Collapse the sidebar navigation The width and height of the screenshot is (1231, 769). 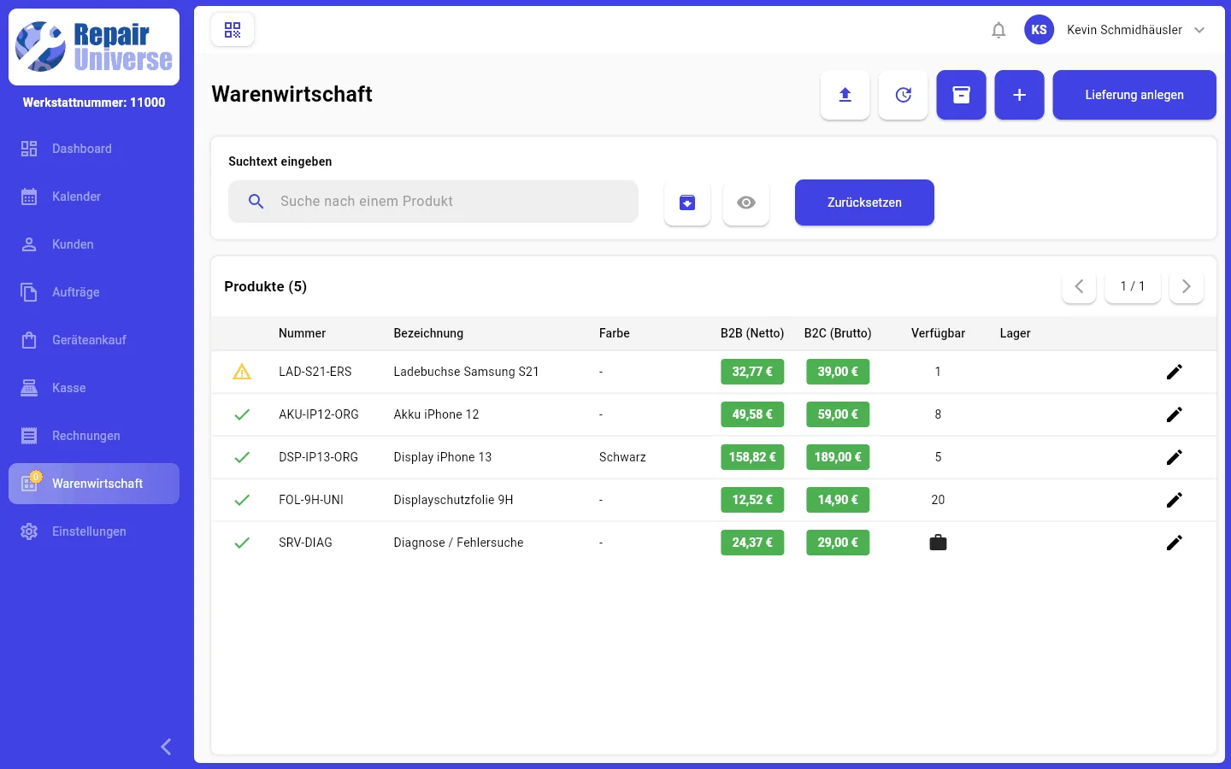click(x=166, y=747)
